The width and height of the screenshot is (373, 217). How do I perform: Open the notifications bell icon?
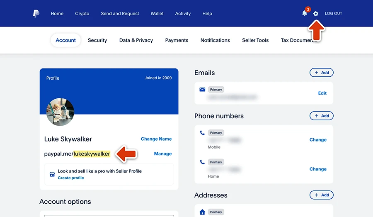[305, 13]
